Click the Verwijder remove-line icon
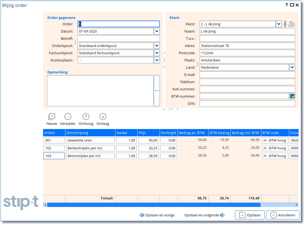The width and height of the screenshot is (305, 225). 68,117
